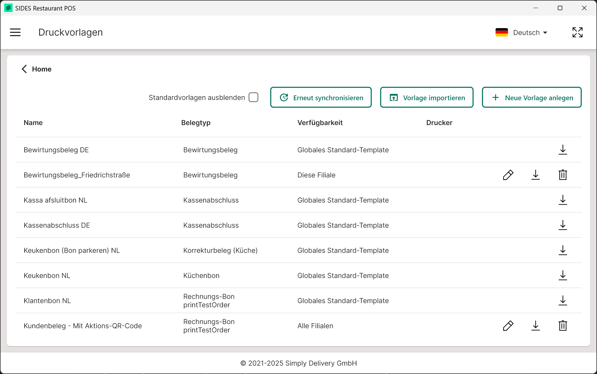Click Erneut synchronisieren button
597x374 pixels.
[321, 98]
